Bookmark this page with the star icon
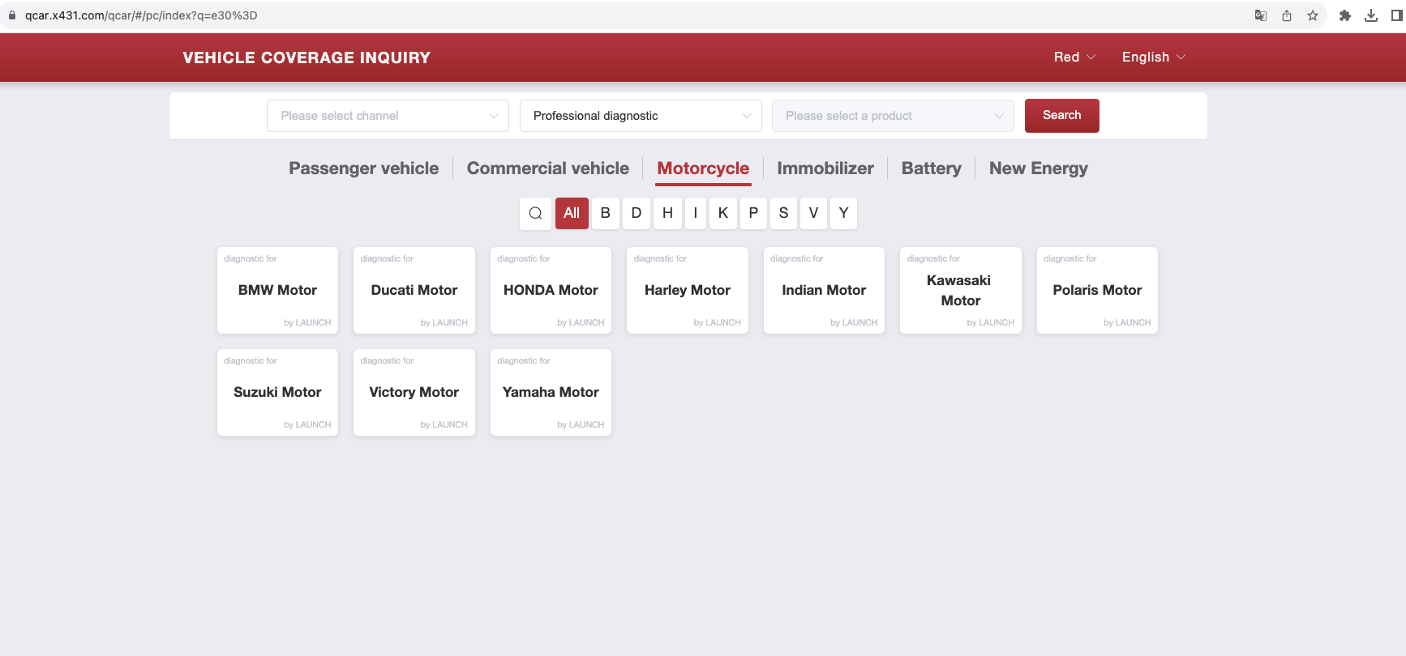 coord(1313,15)
